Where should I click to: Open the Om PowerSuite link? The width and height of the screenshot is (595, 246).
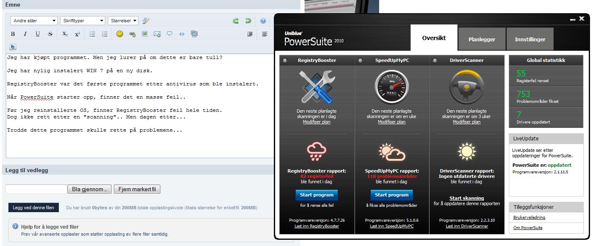tap(527, 228)
